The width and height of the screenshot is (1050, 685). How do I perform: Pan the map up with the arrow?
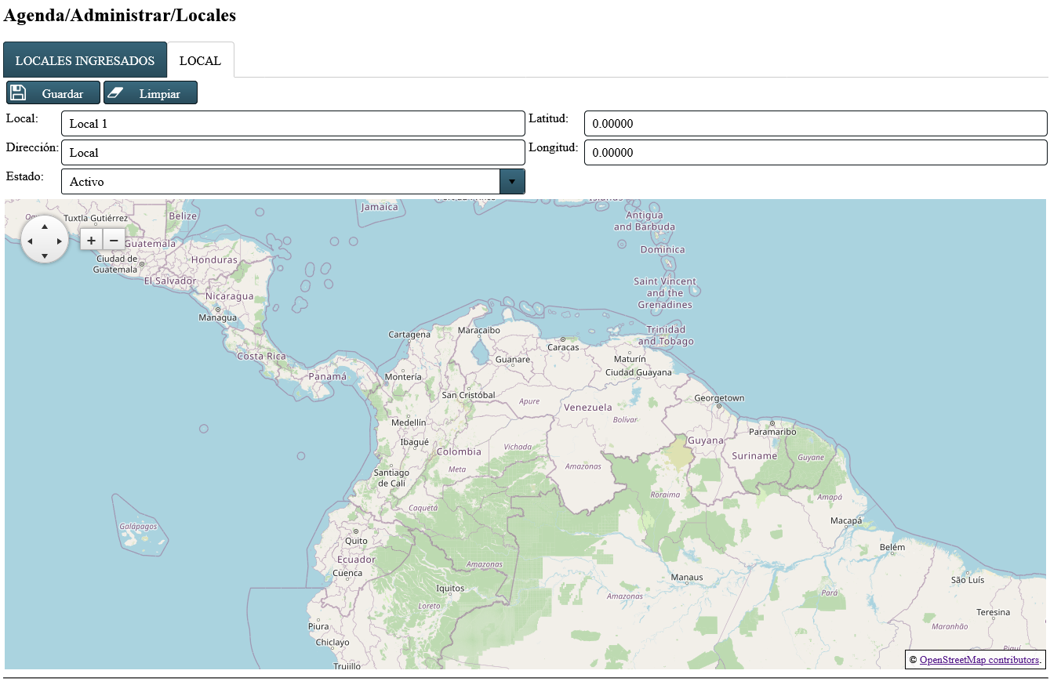click(45, 226)
